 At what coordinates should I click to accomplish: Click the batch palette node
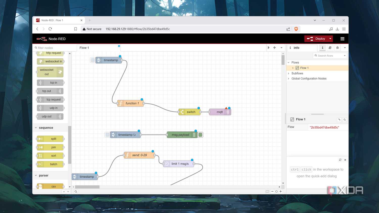51,164
